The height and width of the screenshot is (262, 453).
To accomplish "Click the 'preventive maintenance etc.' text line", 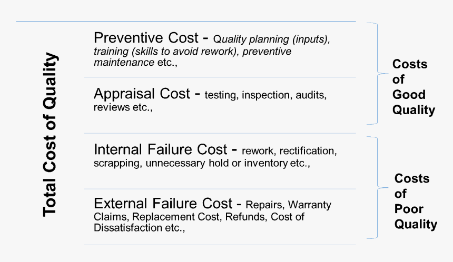I will point(135,62).
